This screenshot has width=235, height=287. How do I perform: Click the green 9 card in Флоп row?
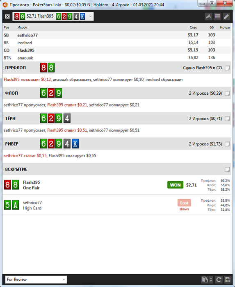tap(59, 93)
